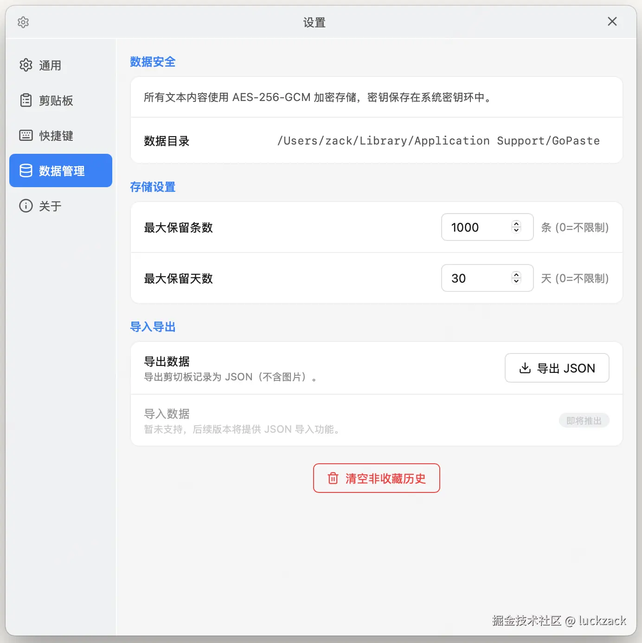Click the stepper arrows for 最大保留天数
This screenshot has width=642, height=643.
pos(516,278)
